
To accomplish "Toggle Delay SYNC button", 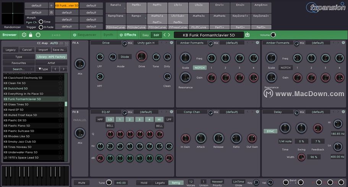I will (270, 131).
